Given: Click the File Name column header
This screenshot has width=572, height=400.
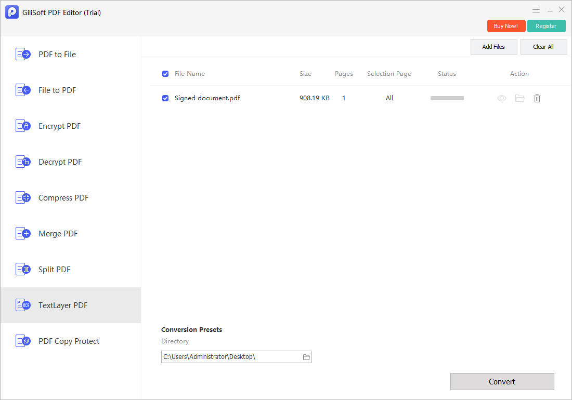Looking at the screenshot, I should (x=190, y=74).
